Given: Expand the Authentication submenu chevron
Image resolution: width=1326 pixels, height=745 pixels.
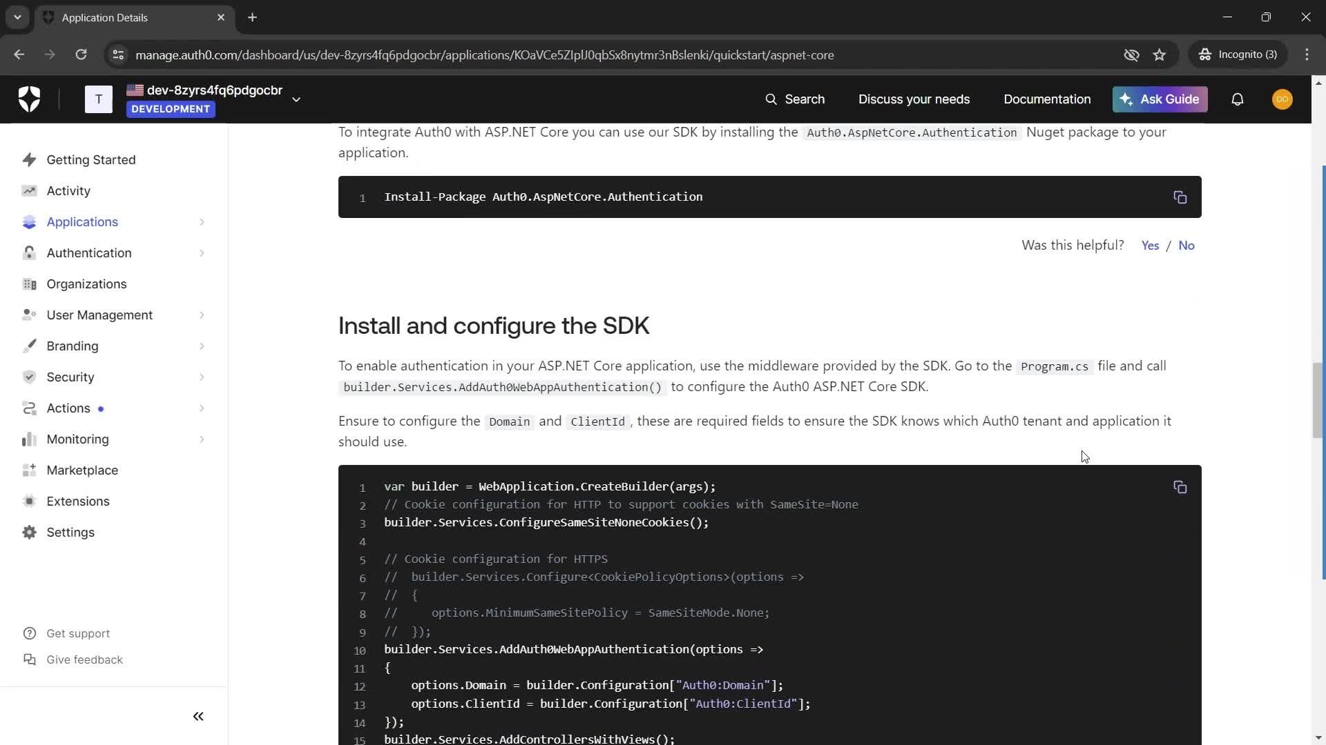Looking at the screenshot, I should [x=202, y=253].
